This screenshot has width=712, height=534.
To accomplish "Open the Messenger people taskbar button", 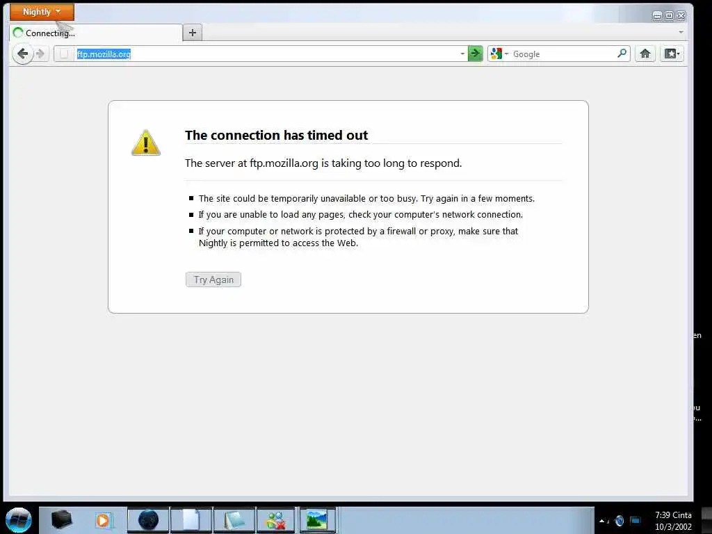I will [275, 520].
